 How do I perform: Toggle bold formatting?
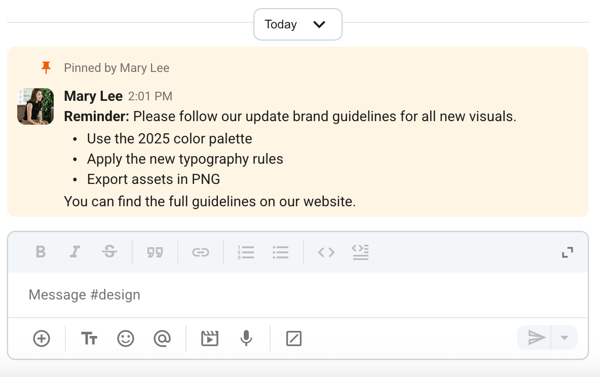(x=41, y=252)
